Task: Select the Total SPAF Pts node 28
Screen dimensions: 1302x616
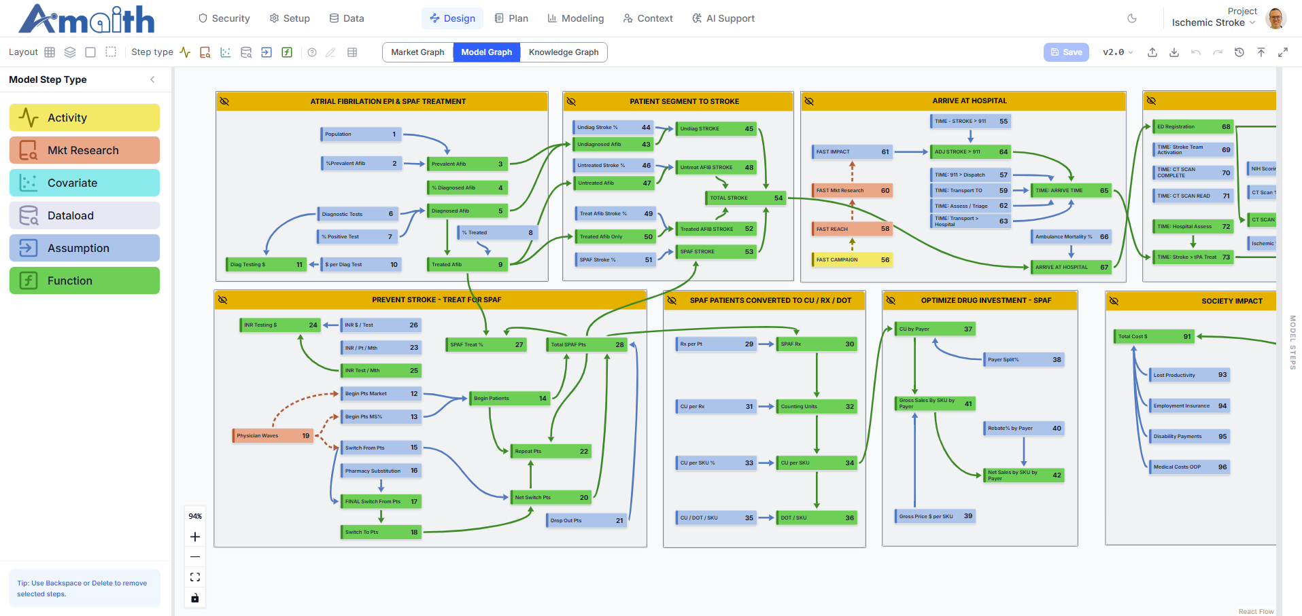Action: pos(587,344)
